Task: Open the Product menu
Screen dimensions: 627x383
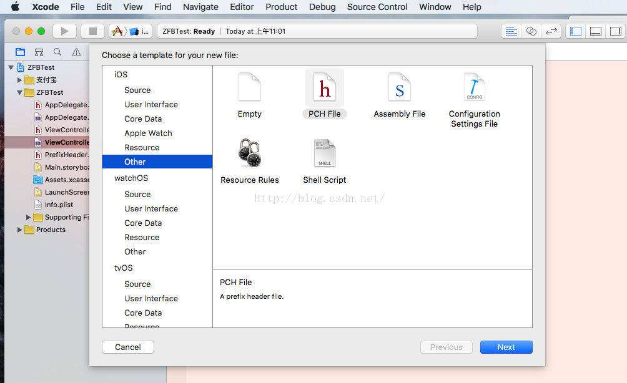Action: (282, 7)
